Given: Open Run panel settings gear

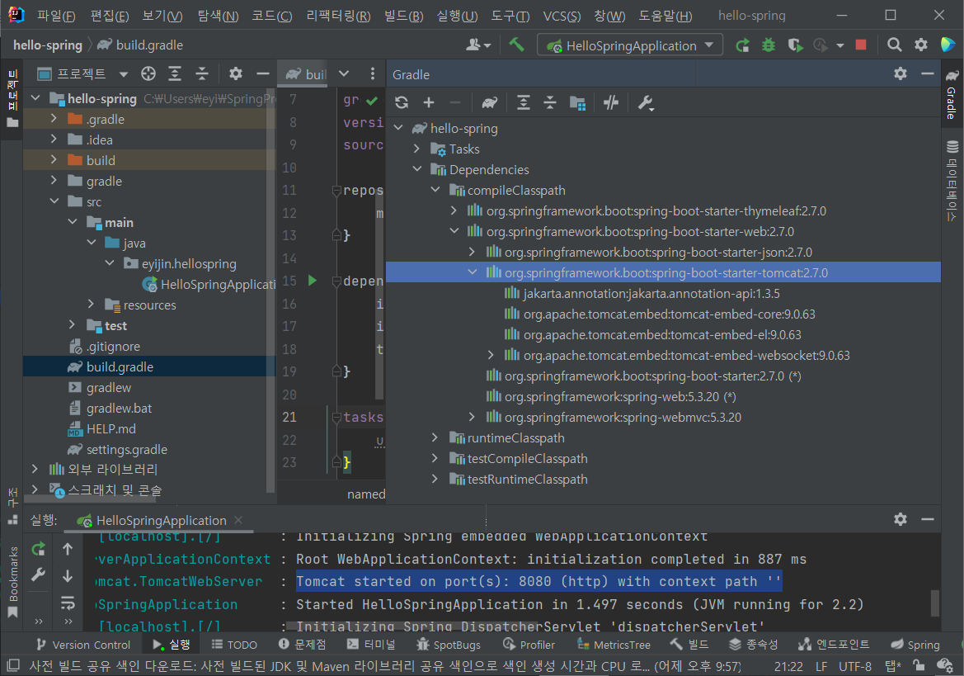Looking at the screenshot, I should 901,519.
